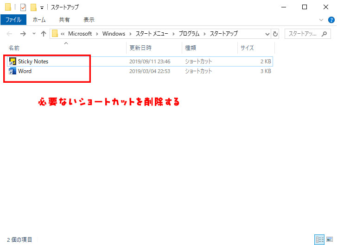Viewport: 337px width, 245px height.
Task: Click Microsoft in the address path
Action: click(80, 34)
